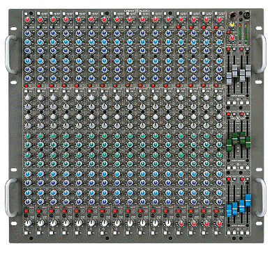
Task: Click the leftmost gray fader cap
Action: click(229, 79)
